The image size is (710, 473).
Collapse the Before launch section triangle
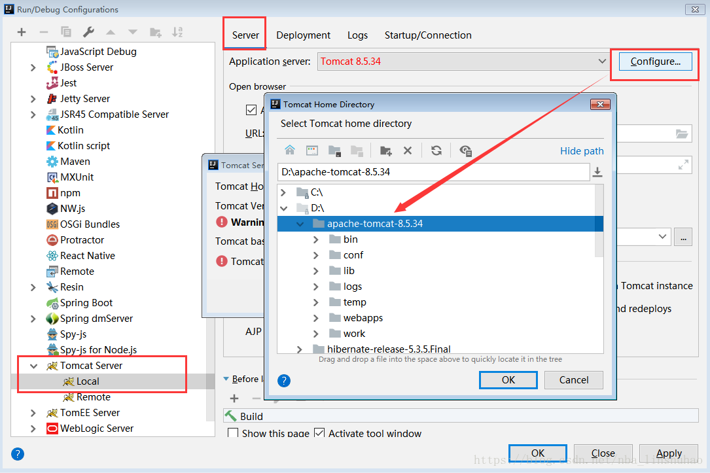[226, 379]
